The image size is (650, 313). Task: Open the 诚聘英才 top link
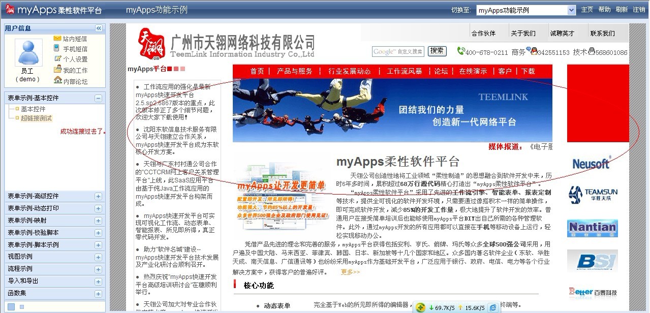[562, 34]
